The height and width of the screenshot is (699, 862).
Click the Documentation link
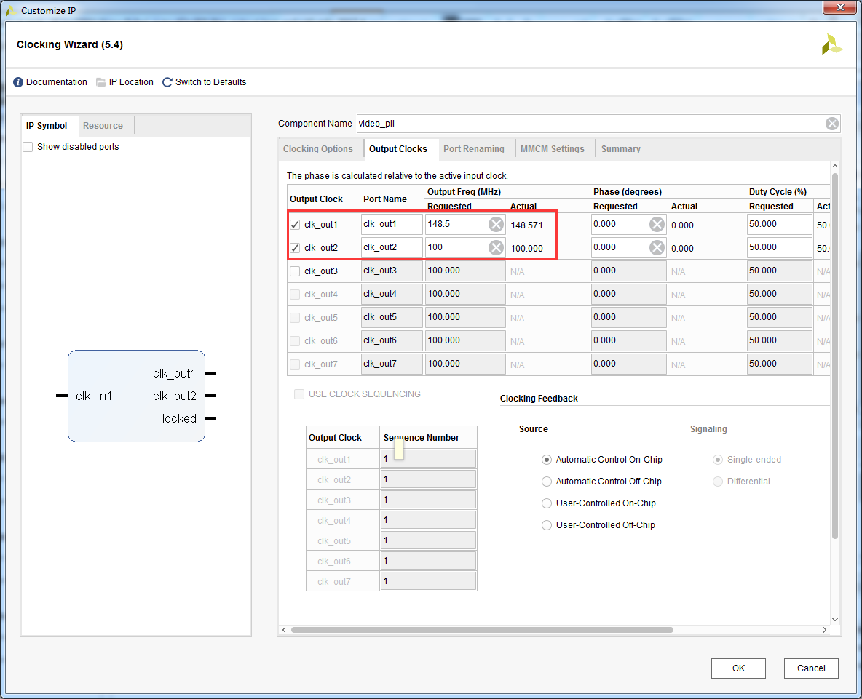coord(57,82)
